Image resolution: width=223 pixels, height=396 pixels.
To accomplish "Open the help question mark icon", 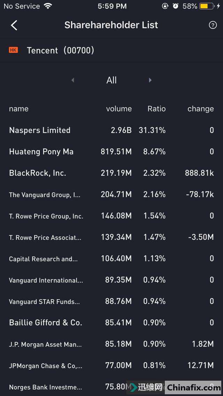I will click(x=213, y=25).
